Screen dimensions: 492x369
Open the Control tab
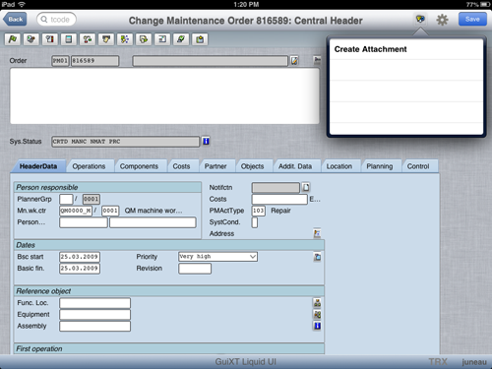(418, 166)
